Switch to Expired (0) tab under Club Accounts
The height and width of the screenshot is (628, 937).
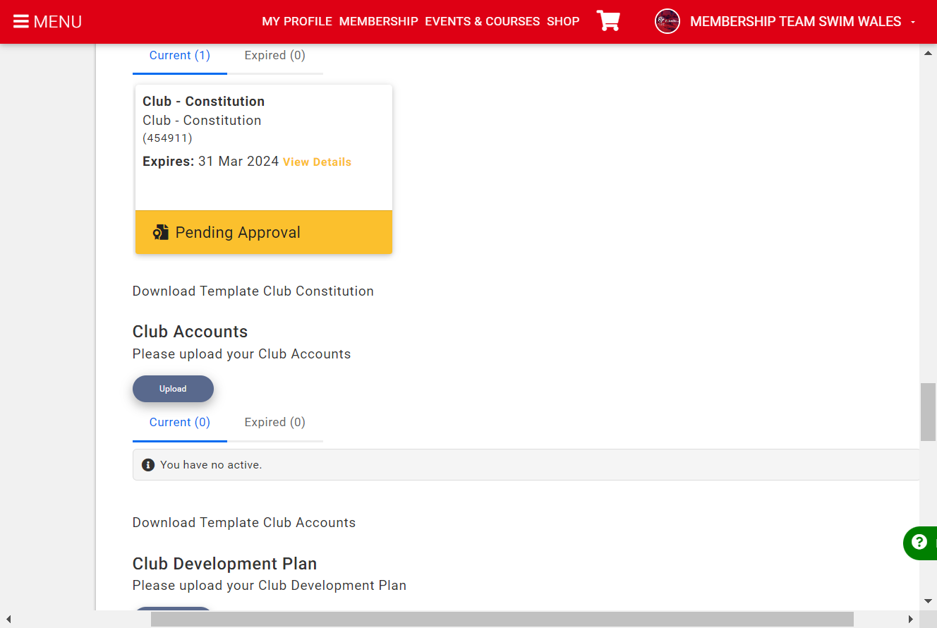tap(275, 423)
